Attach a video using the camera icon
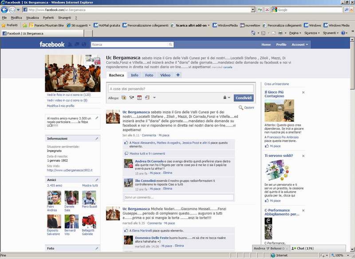Image resolution: width=355 pixels, height=259 pixels. pyautogui.click(x=131, y=98)
